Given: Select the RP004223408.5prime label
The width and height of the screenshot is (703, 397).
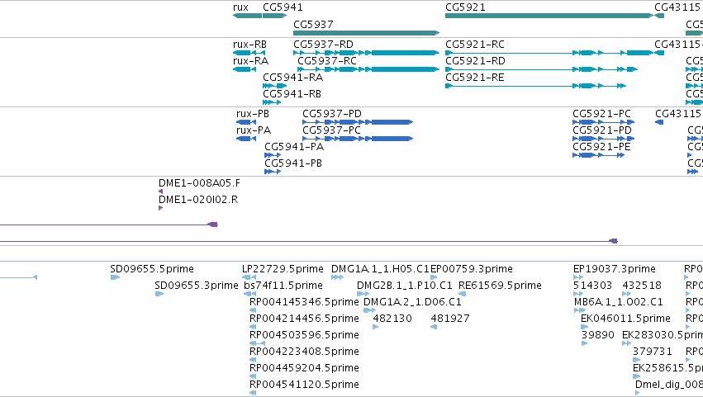Looking at the screenshot, I should point(304,352).
